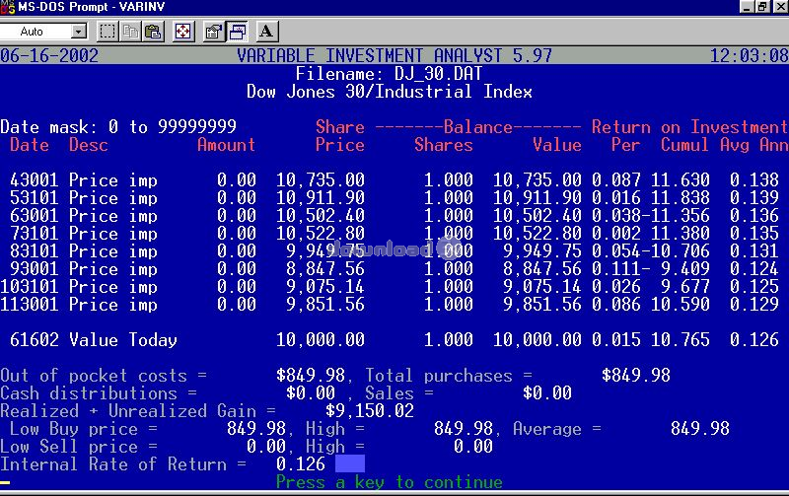Click the 'Return on Investment' header
Viewport: 789px width, 496px height.
click(x=689, y=127)
